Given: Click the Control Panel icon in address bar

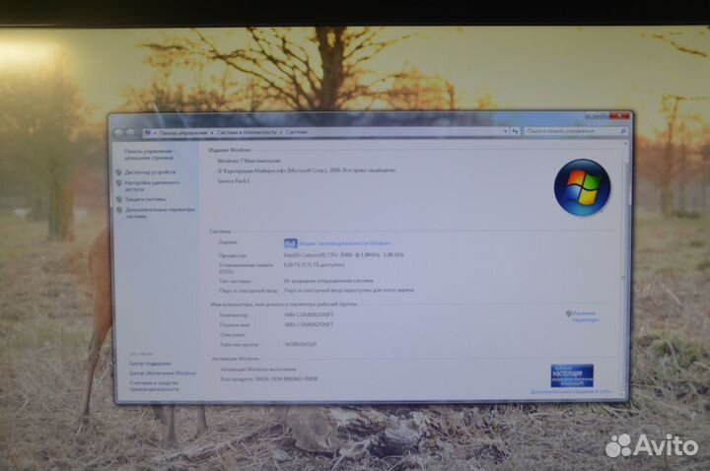Looking at the screenshot, I should pos(148,132).
